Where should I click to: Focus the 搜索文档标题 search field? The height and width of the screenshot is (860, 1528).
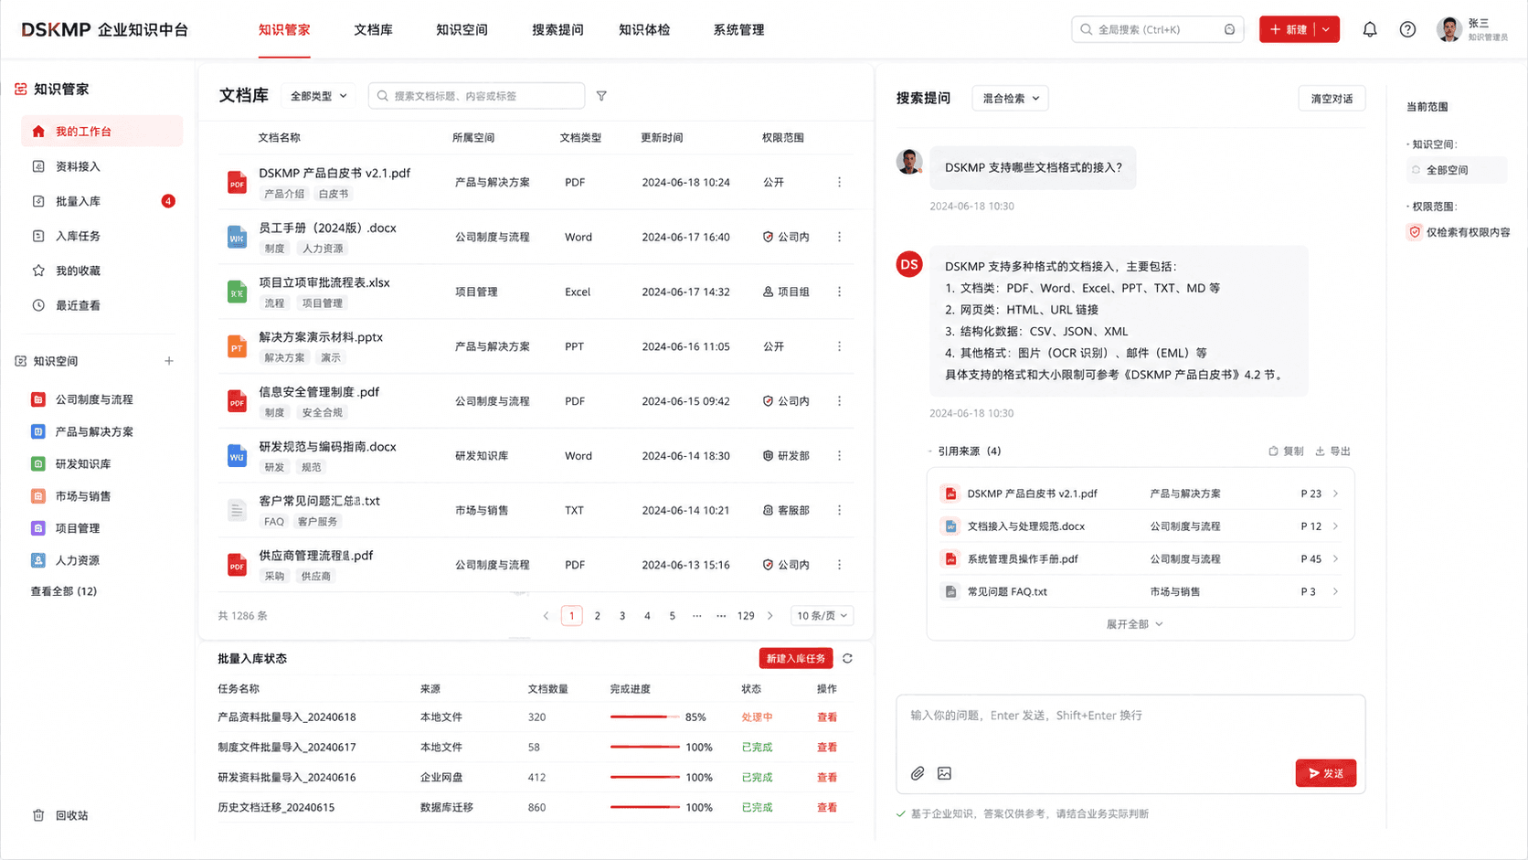pos(476,96)
